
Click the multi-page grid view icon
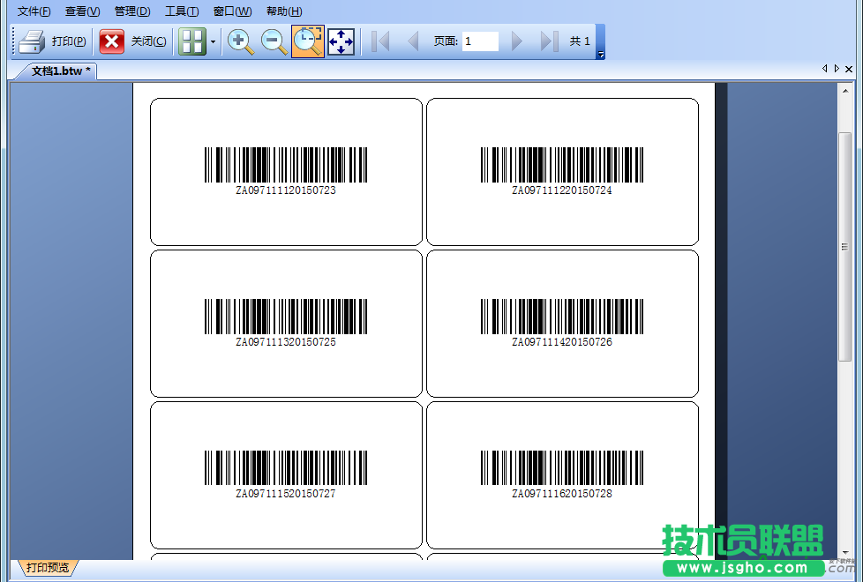(191, 41)
